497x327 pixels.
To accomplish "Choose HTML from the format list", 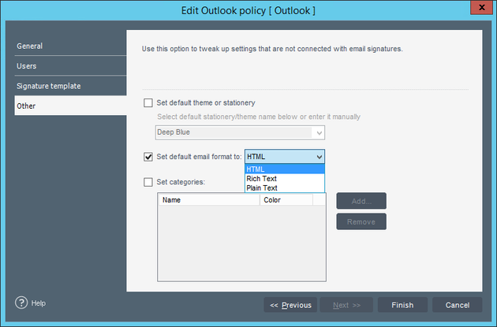I will (285, 169).
